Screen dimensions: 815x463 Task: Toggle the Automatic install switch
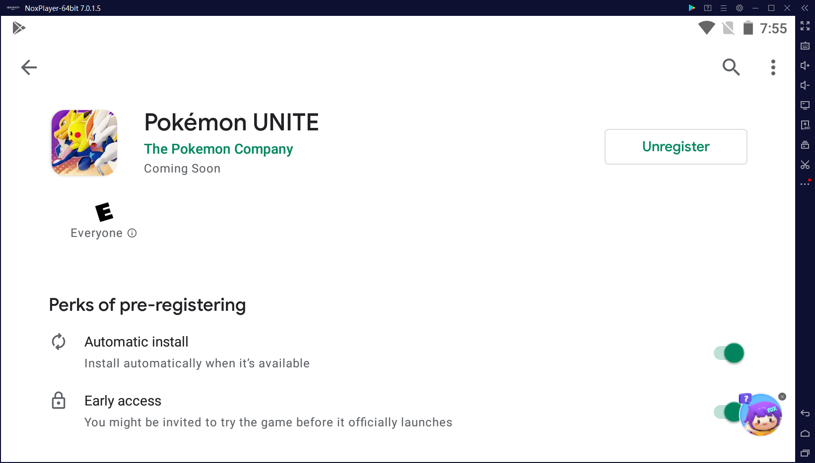(729, 353)
